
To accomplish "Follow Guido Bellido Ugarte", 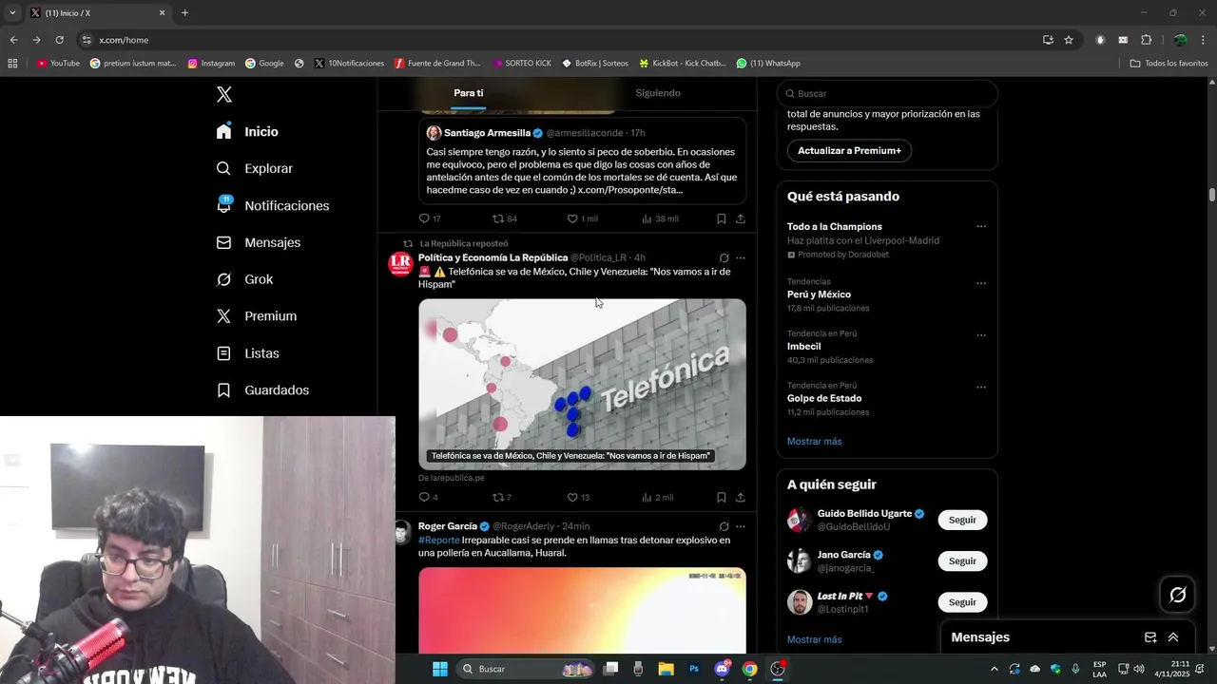I will coord(962,520).
